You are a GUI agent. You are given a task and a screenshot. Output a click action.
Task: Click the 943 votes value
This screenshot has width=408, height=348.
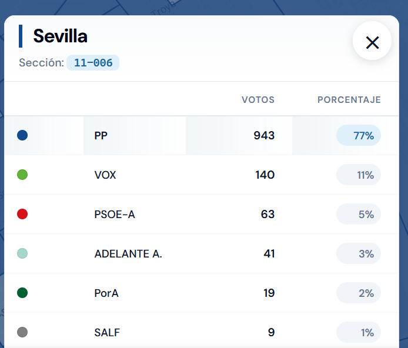pyautogui.click(x=264, y=136)
